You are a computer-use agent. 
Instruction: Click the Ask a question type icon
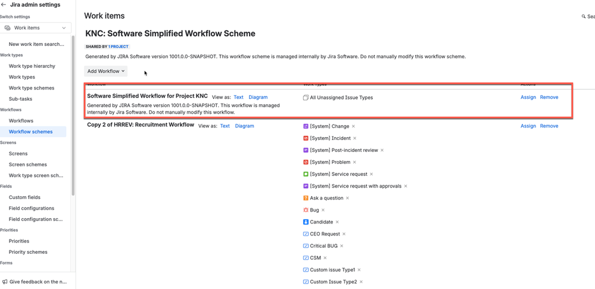pyautogui.click(x=306, y=198)
